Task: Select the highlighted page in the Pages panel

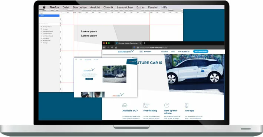Action: tap(49, 16)
